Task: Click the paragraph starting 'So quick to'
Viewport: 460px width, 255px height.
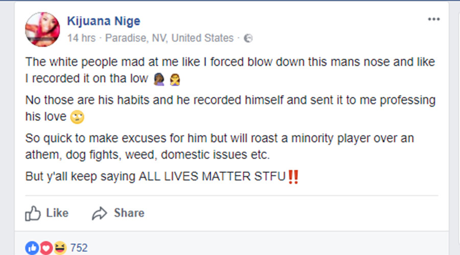Action: click(x=219, y=146)
